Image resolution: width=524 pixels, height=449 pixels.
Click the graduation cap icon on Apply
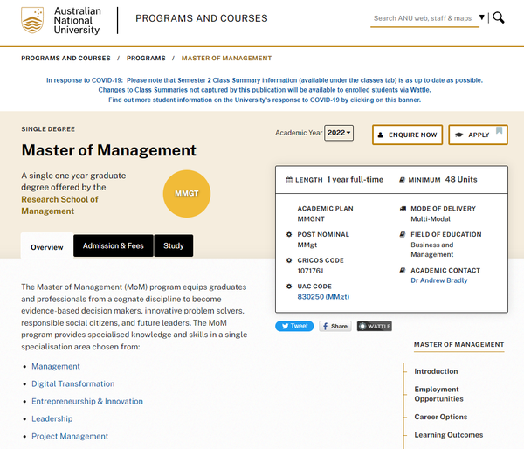coord(458,135)
